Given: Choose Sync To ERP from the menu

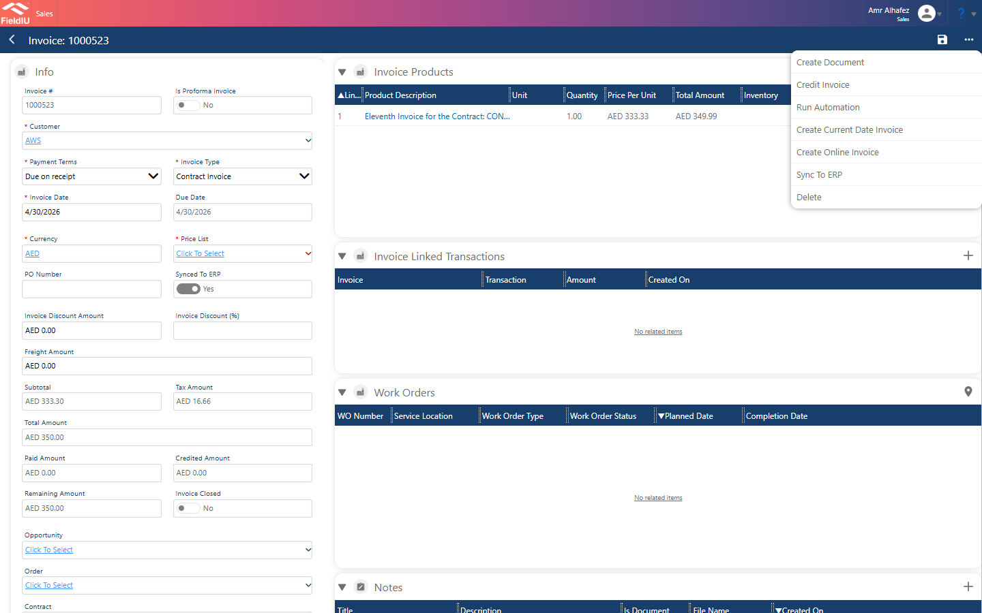Looking at the screenshot, I should tap(886, 174).
